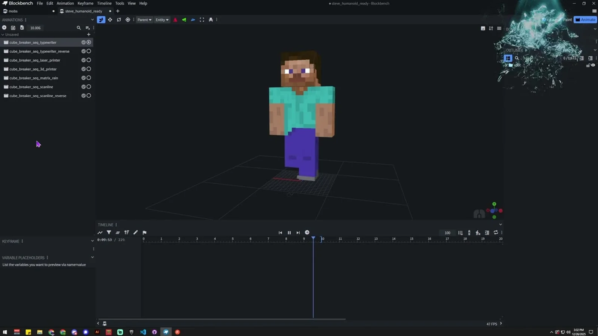Open the Timeline menu
598x336 pixels.
coord(104,3)
